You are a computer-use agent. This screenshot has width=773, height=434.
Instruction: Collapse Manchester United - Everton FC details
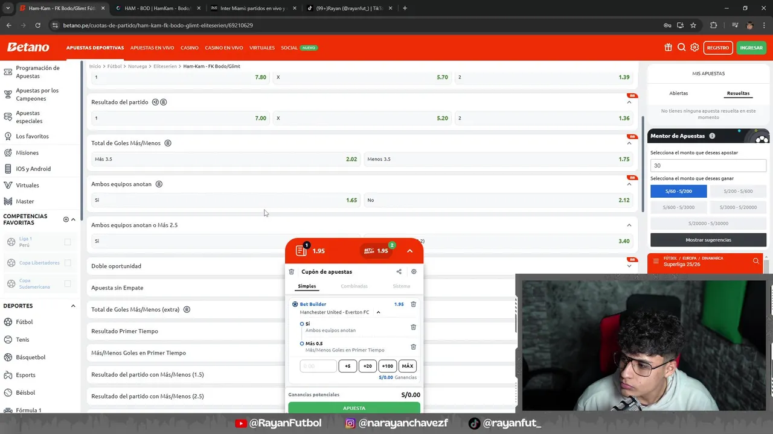(x=378, y=312)
